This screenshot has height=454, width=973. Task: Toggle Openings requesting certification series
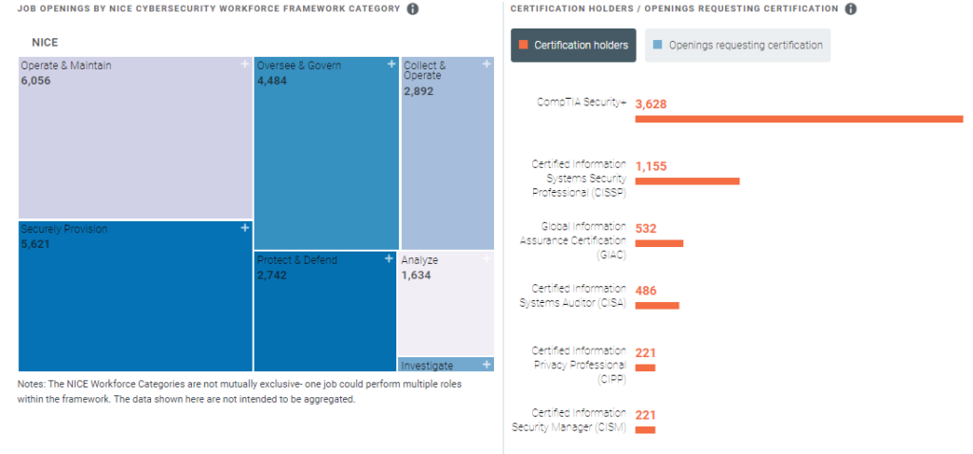[x=737, y=46]
